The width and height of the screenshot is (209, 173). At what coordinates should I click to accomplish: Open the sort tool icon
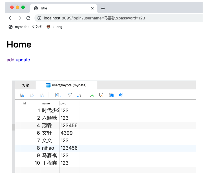point(79,95)
